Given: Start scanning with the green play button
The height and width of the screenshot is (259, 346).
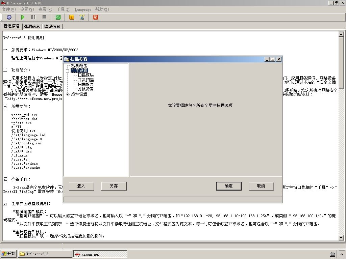Looking at the screenshot, I should tap(23, 17).
